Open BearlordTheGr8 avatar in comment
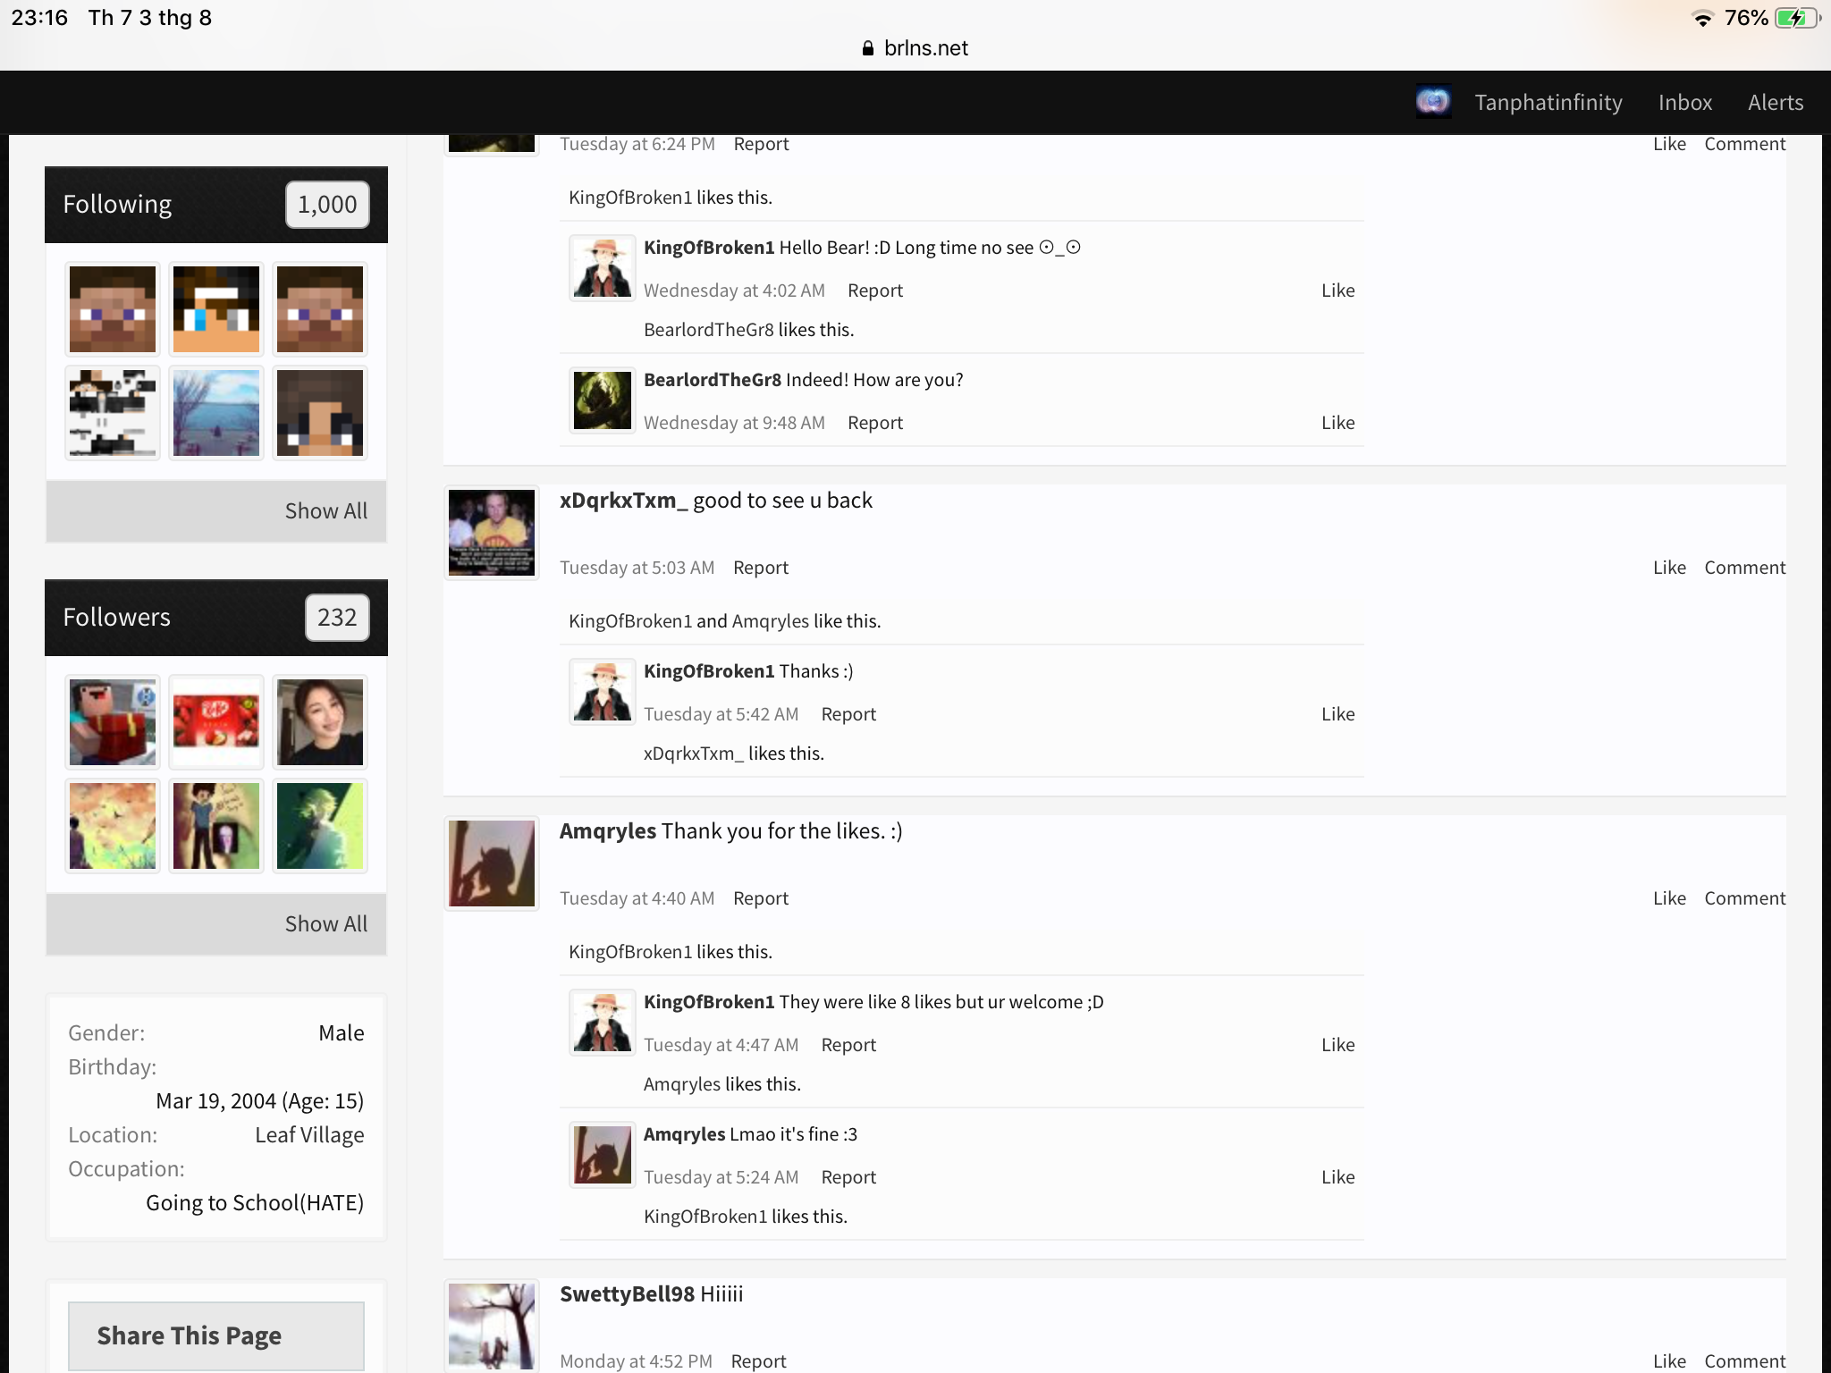Viewport: 1831px width, 1373px height. (x=603, y=400)
